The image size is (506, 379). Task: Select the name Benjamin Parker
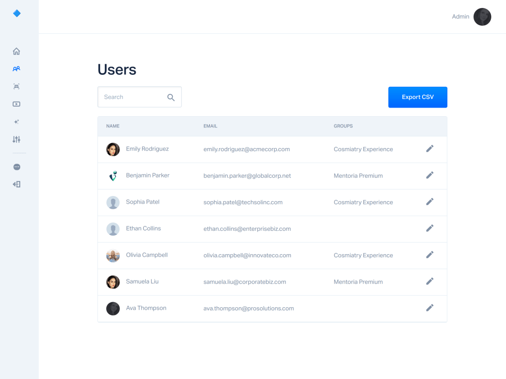pyautogui.click(x=147, y=175)
